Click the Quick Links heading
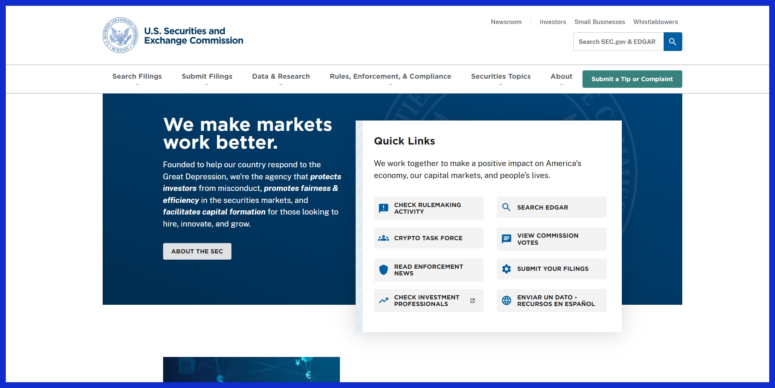This screenshot has height=388, width=775. 404,141
